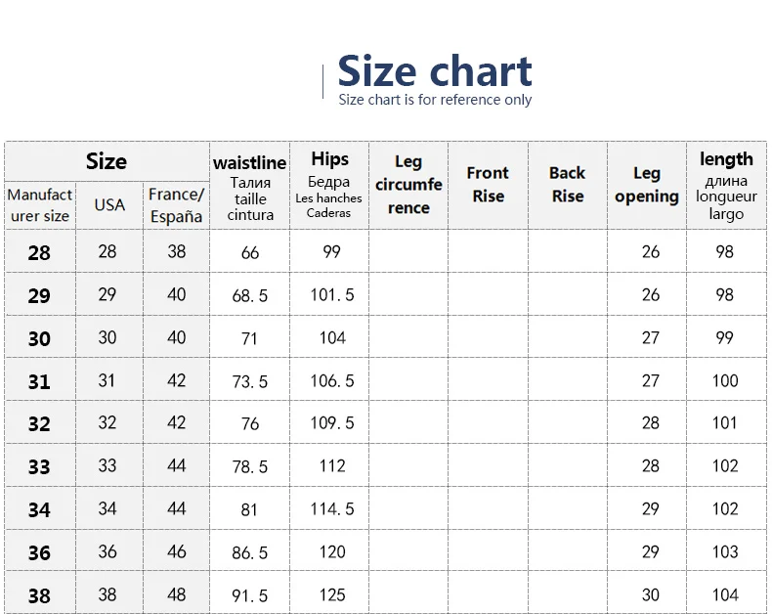Viewport: 772px width, 614px height.
Task: Click the "length" column header
Action: pyautogui.click(x=726, y=185)
